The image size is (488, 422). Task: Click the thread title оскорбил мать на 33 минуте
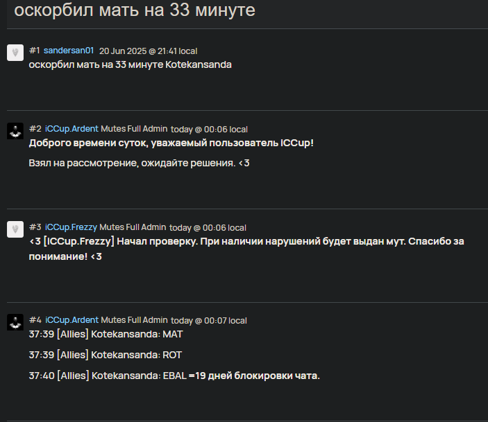coord(135,10)
